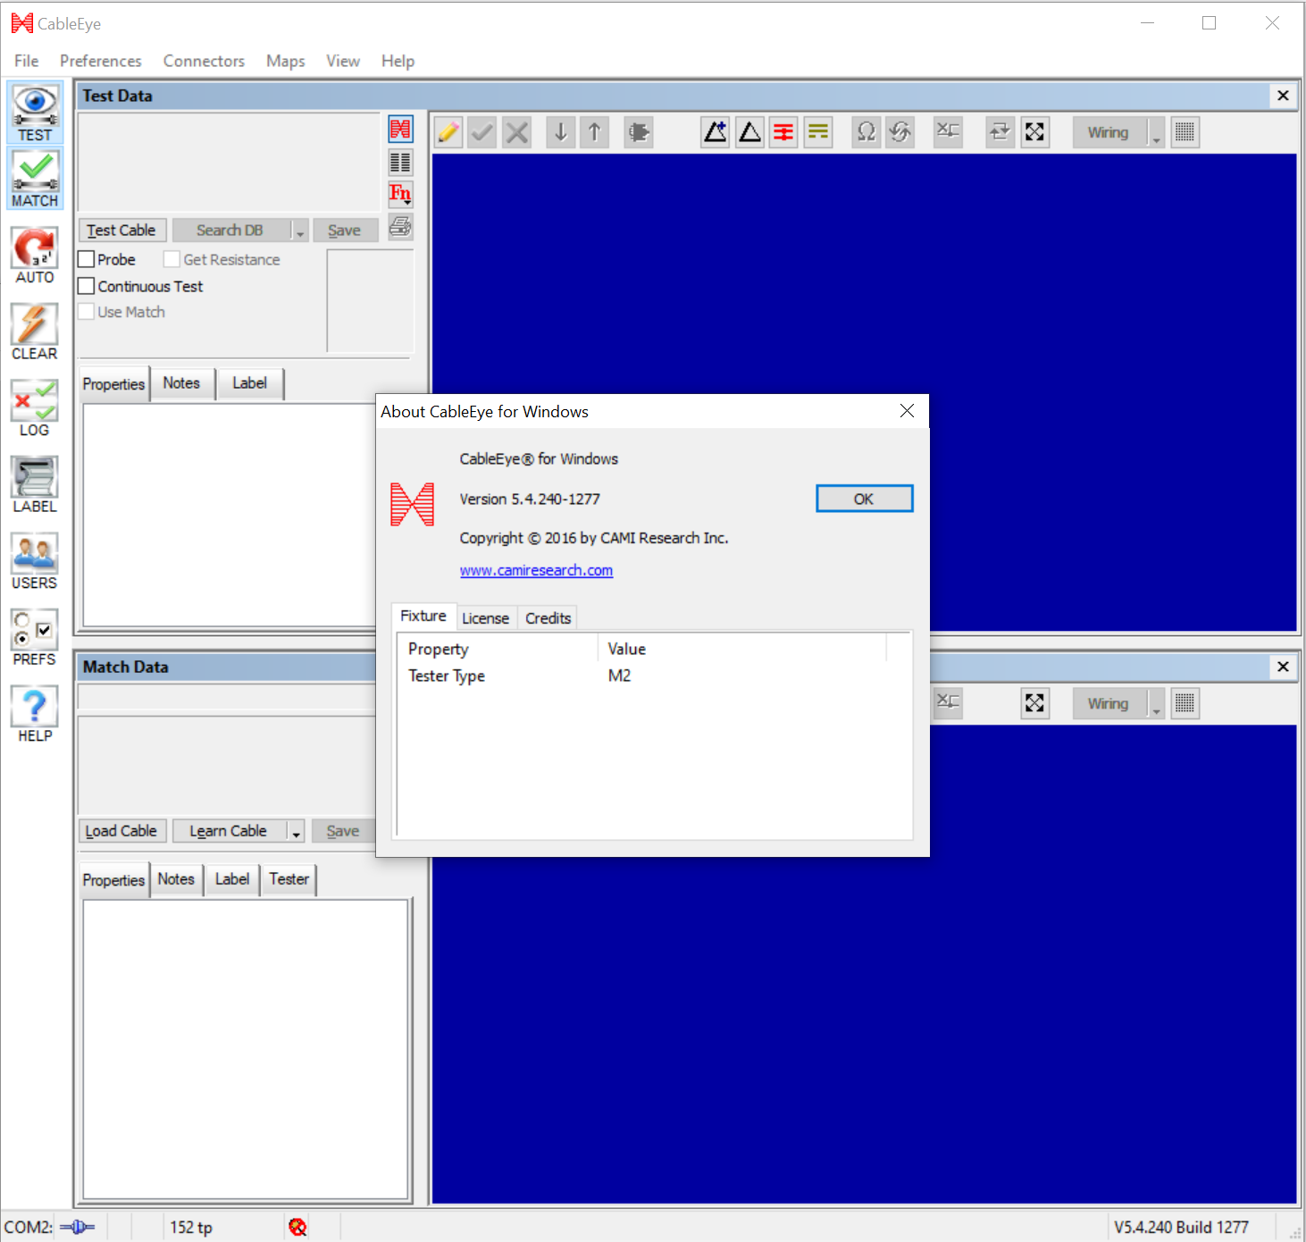This screenshot has height=1242, width=1306.
Task: Open the LABEL printer icon
Action: [35, 484]
